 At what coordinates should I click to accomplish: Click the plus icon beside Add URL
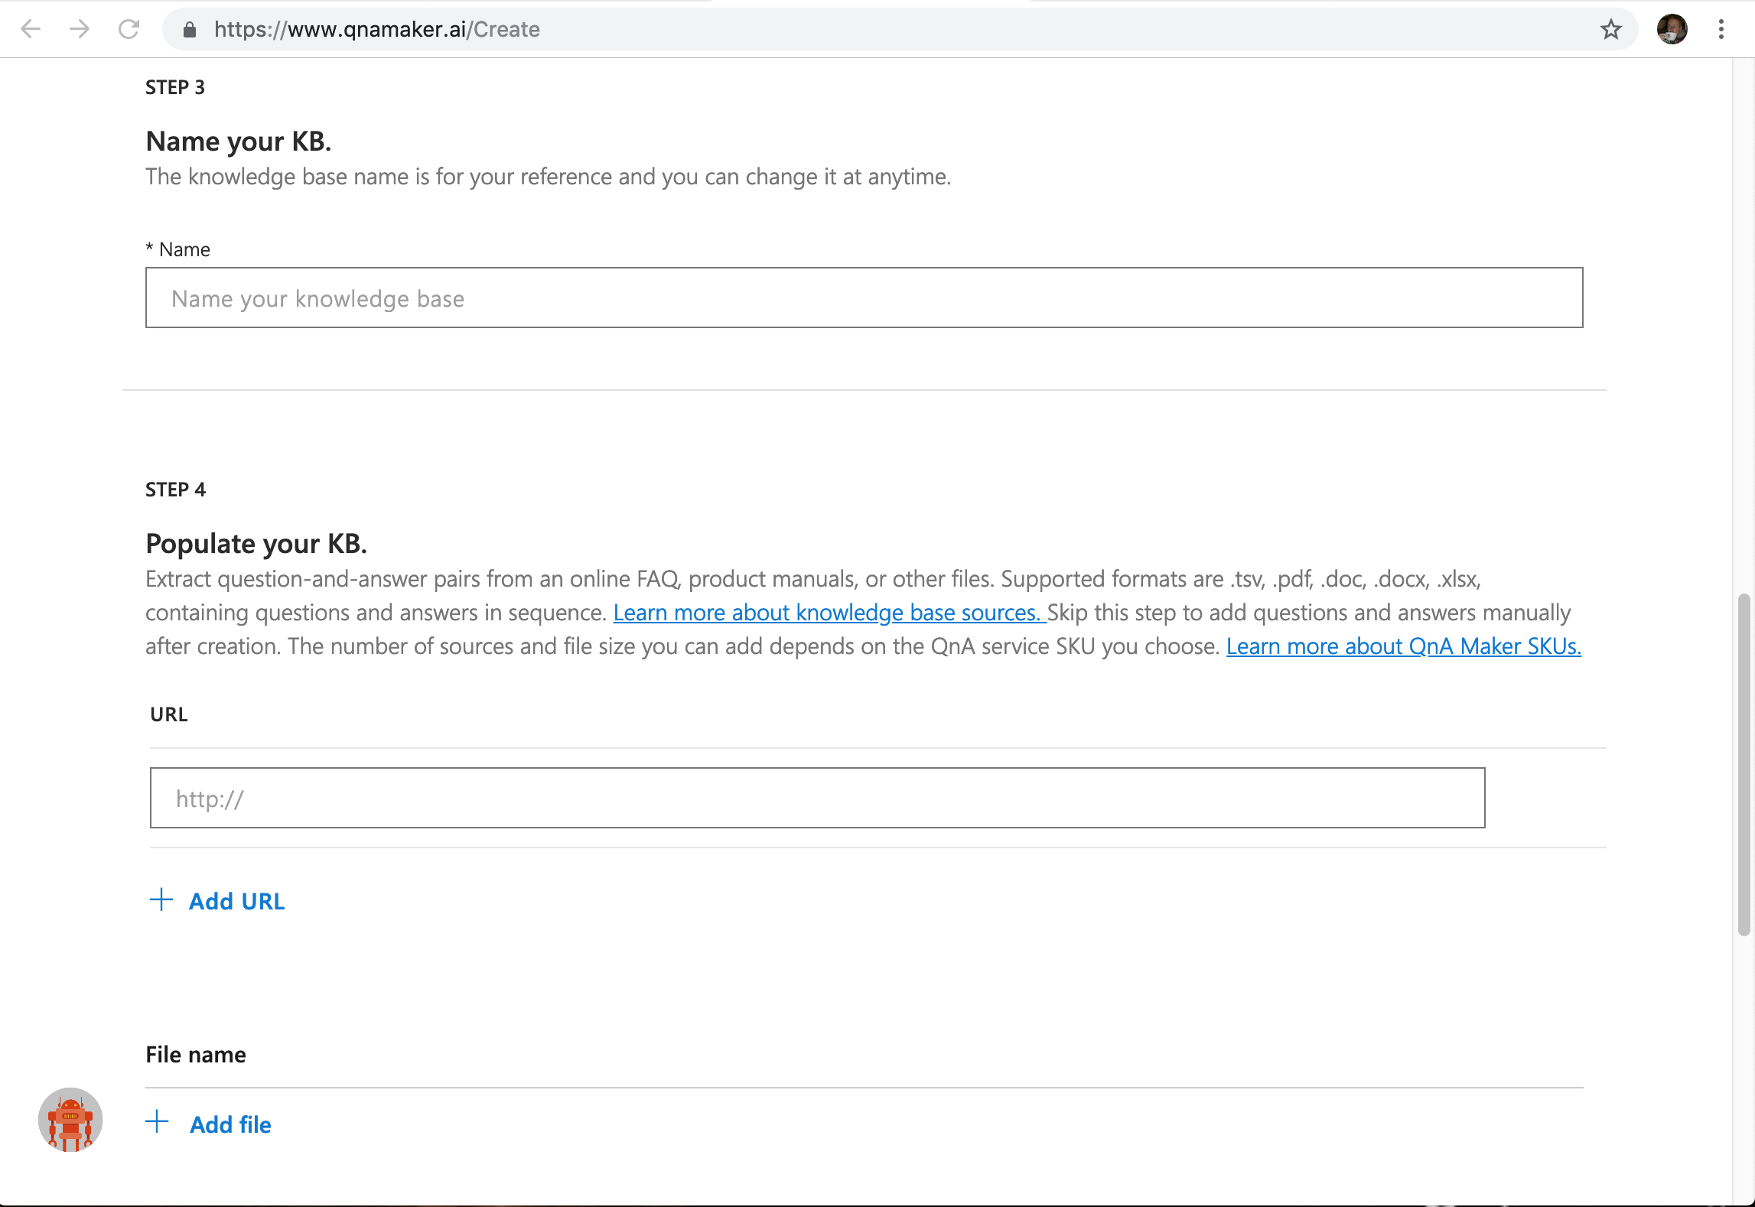161,900
